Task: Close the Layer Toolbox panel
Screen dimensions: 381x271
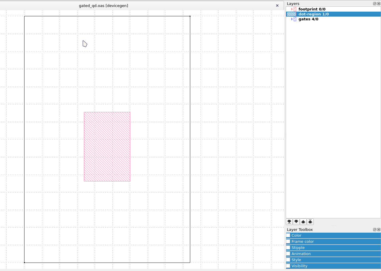Action: click(379, 230)
